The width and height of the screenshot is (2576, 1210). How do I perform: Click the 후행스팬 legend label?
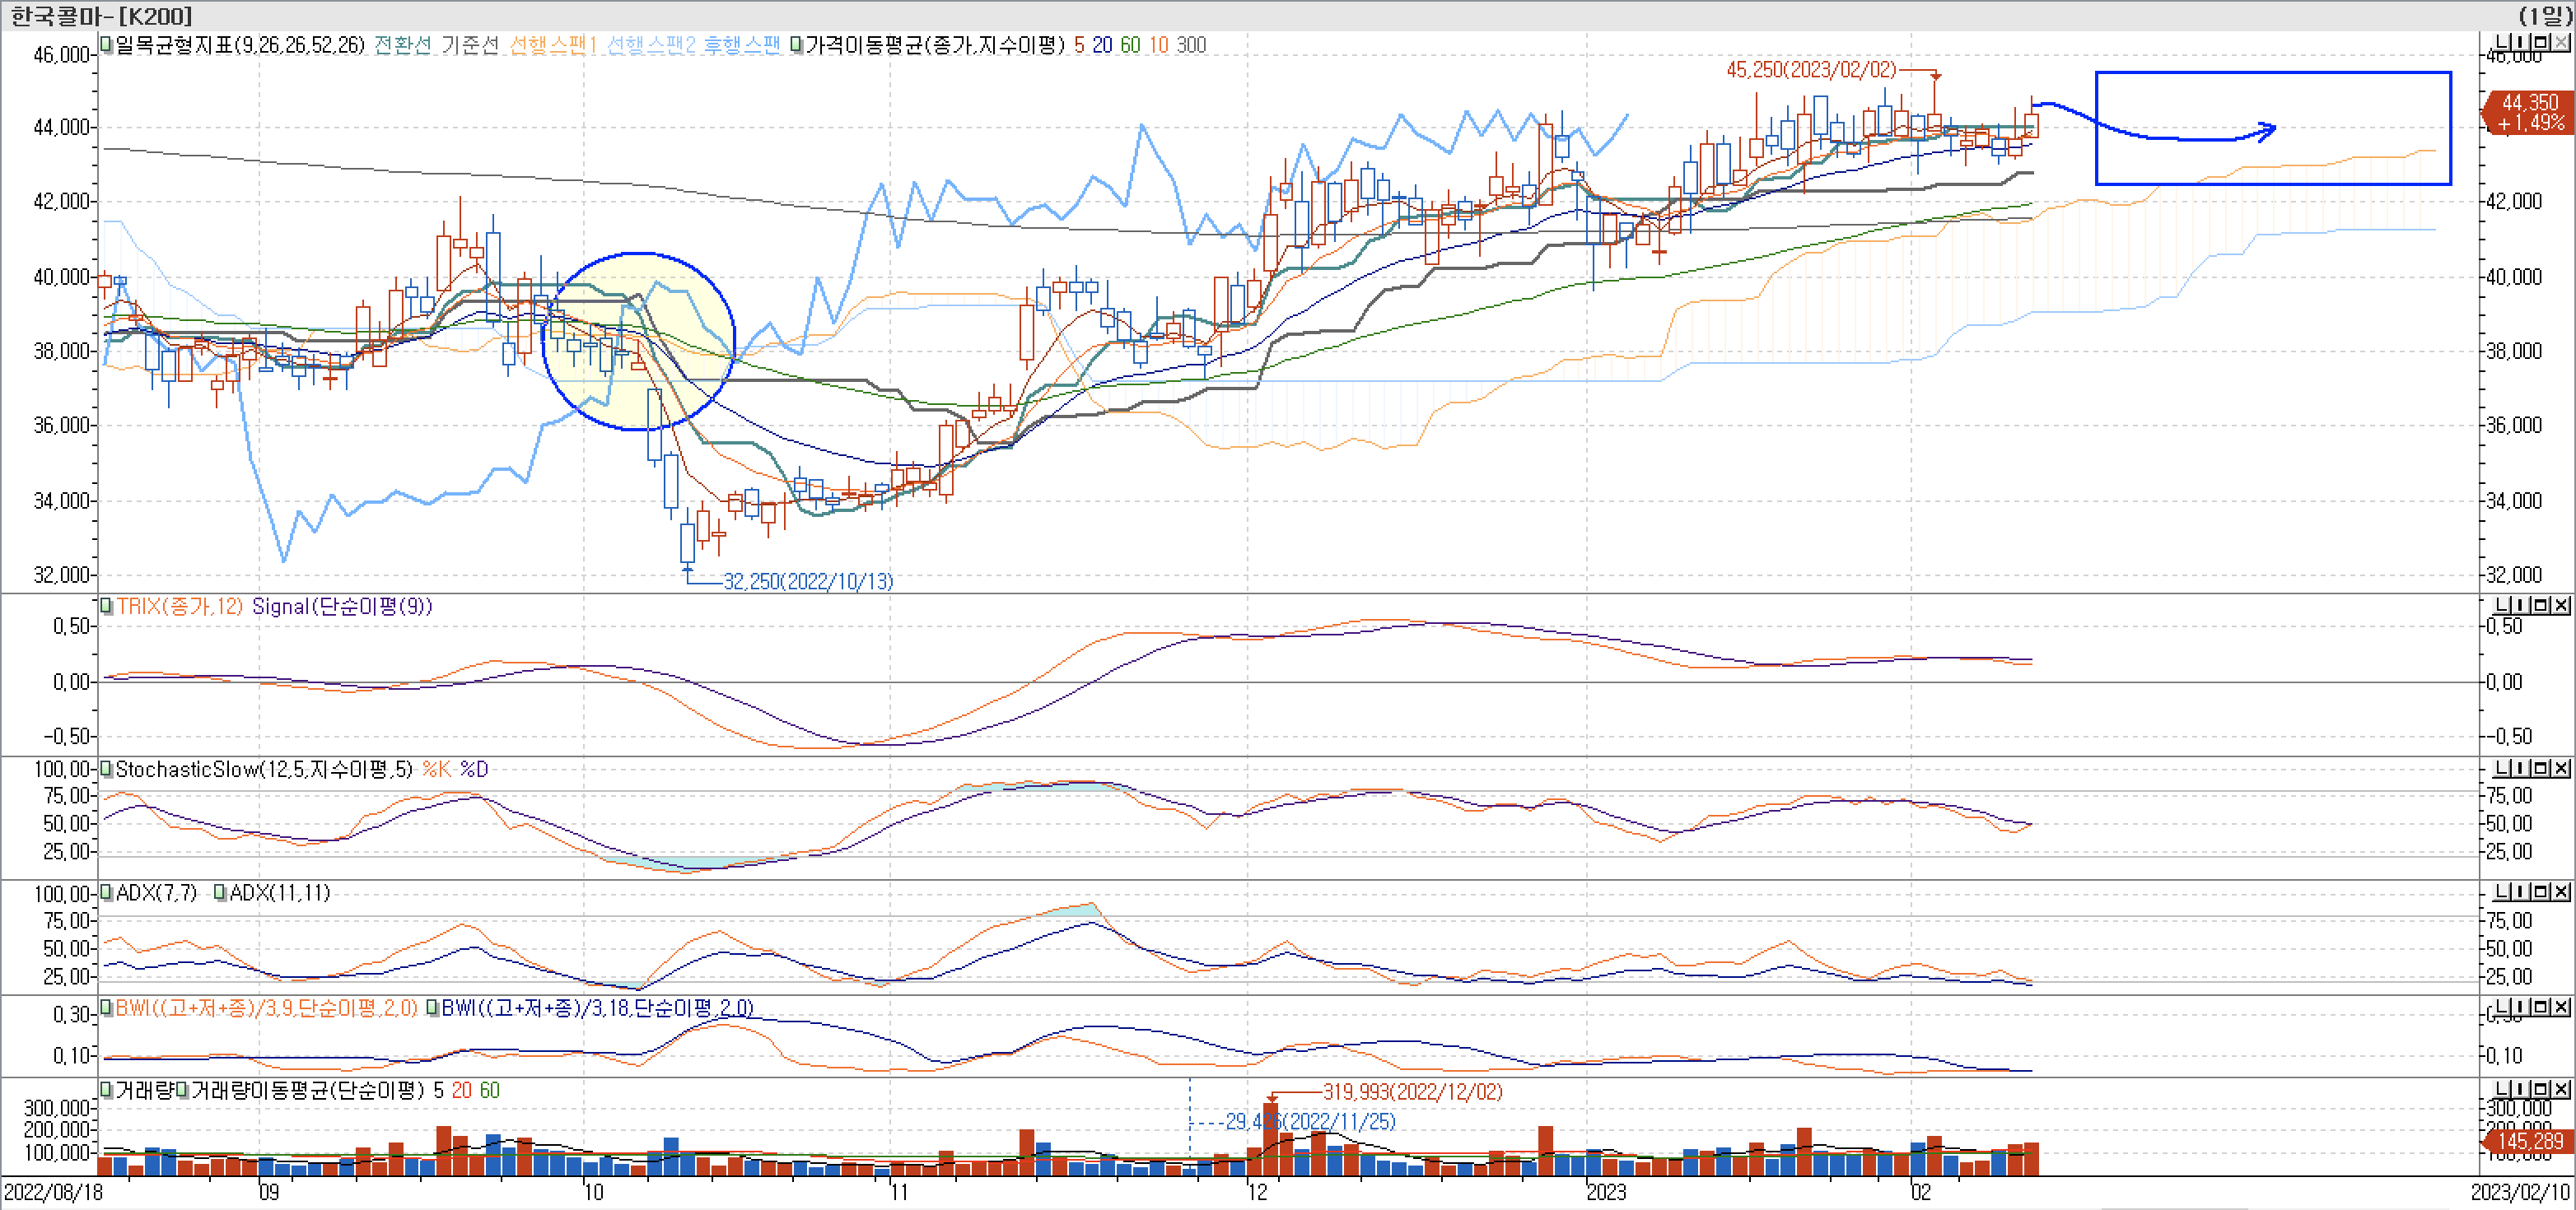[x=741, y=45]
